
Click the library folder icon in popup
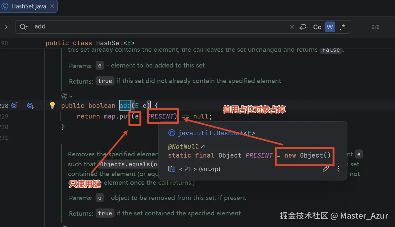172,169
